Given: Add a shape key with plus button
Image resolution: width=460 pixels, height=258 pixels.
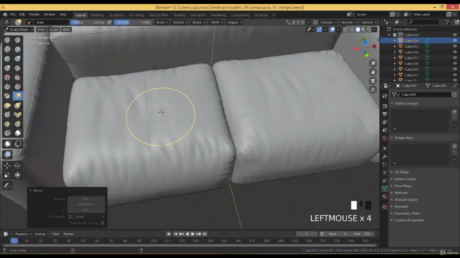Looking at the screenshot, I should point(454,146).
